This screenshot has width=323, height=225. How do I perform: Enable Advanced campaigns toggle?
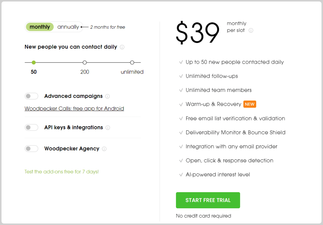point(31,96)
